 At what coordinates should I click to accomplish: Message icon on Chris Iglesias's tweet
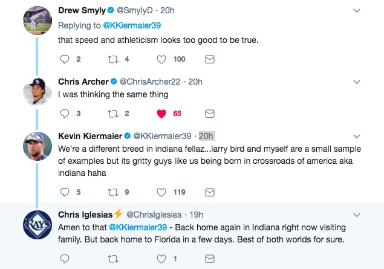pos(209,258)
